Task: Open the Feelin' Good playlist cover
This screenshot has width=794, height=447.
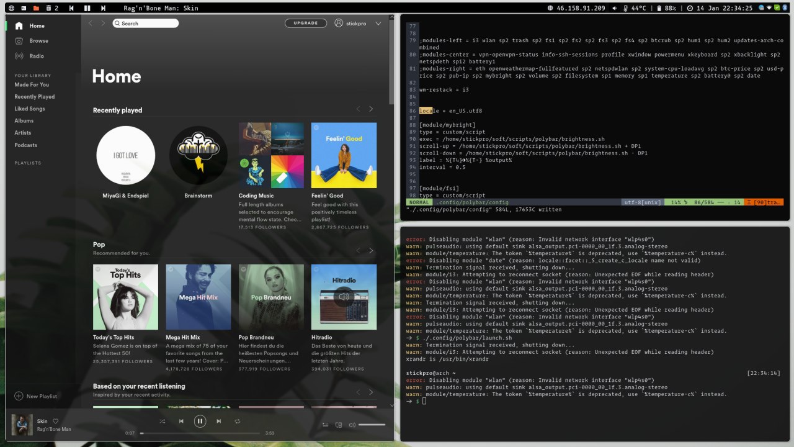Action: pos(344,155)
